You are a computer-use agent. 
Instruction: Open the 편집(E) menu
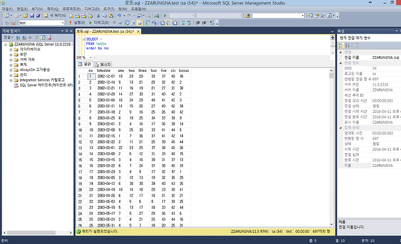click(22, 9)
